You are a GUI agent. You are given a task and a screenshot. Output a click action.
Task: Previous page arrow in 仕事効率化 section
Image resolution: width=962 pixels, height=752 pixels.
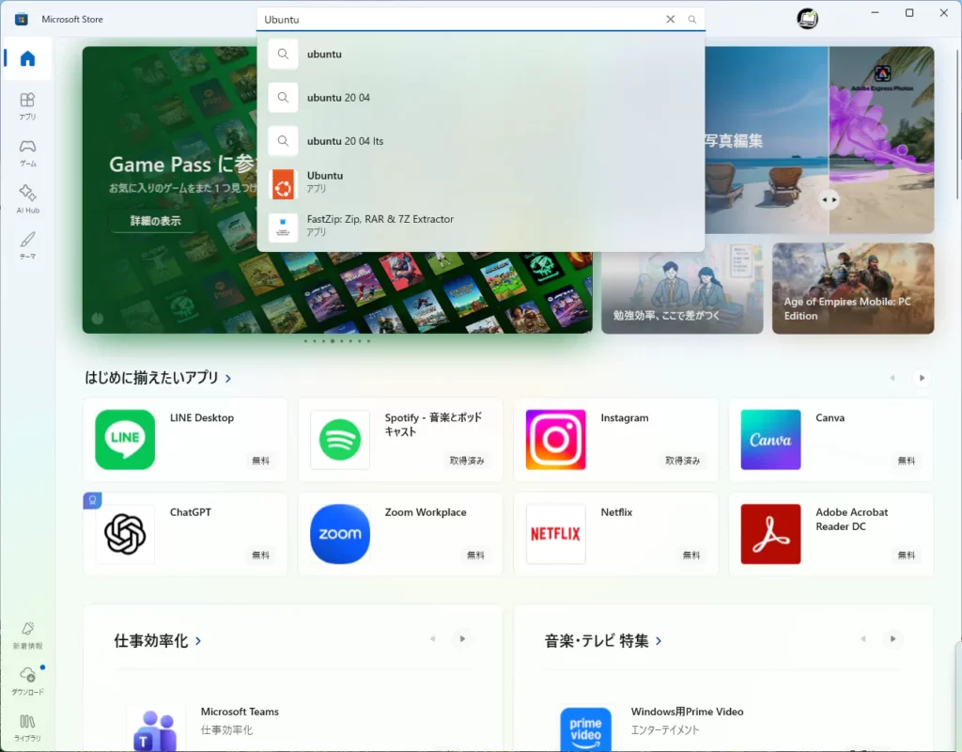433,639
